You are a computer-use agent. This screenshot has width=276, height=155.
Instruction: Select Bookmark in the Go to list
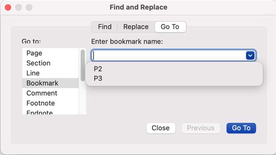click(x=42, y=83)
